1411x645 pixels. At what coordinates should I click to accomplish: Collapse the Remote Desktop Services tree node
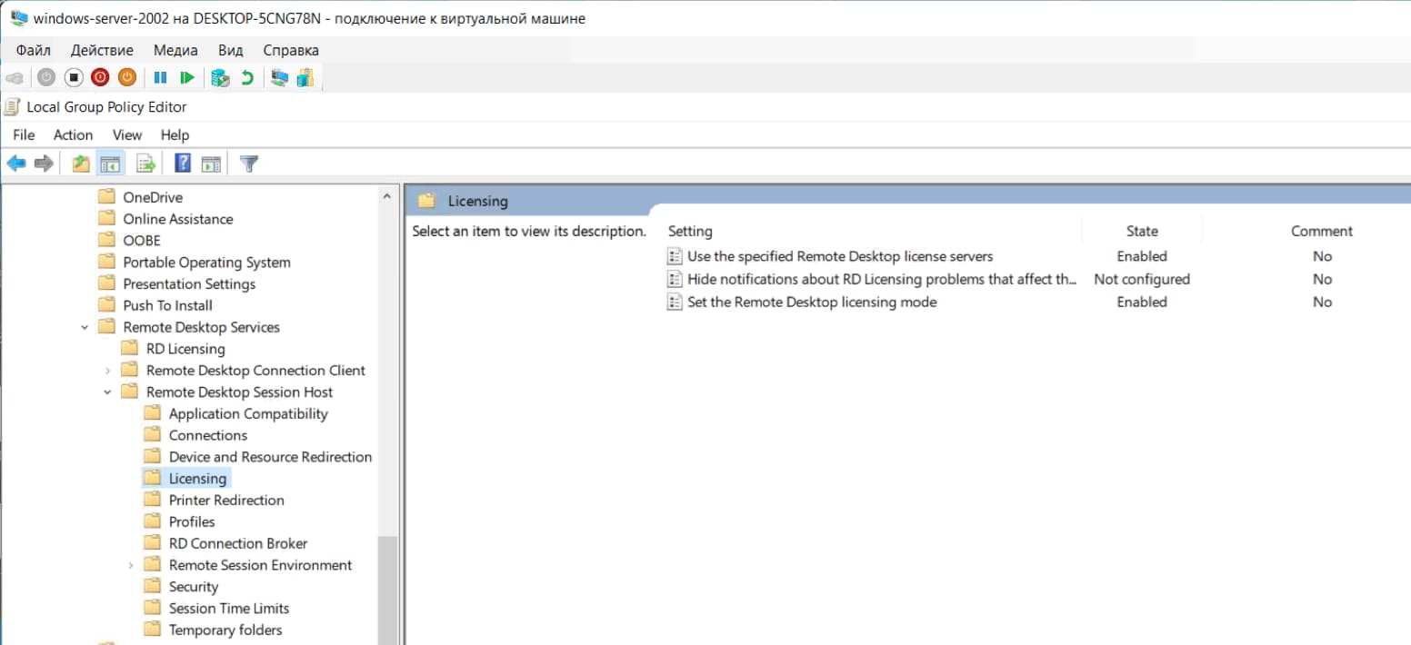coord(85,327)
